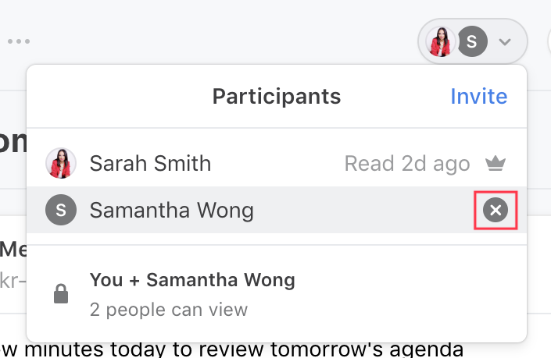Click Sarah Smith's avatar in the participants list
This screenshot has width=551, height=358.
coord(61,163)
